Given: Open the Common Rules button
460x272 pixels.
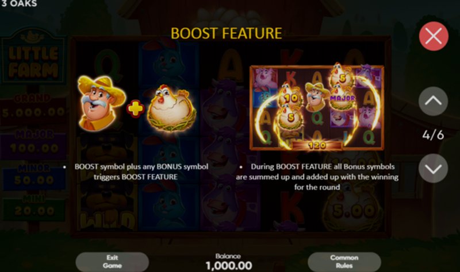Looking at the screenshot, I should (x=344, y=262).
